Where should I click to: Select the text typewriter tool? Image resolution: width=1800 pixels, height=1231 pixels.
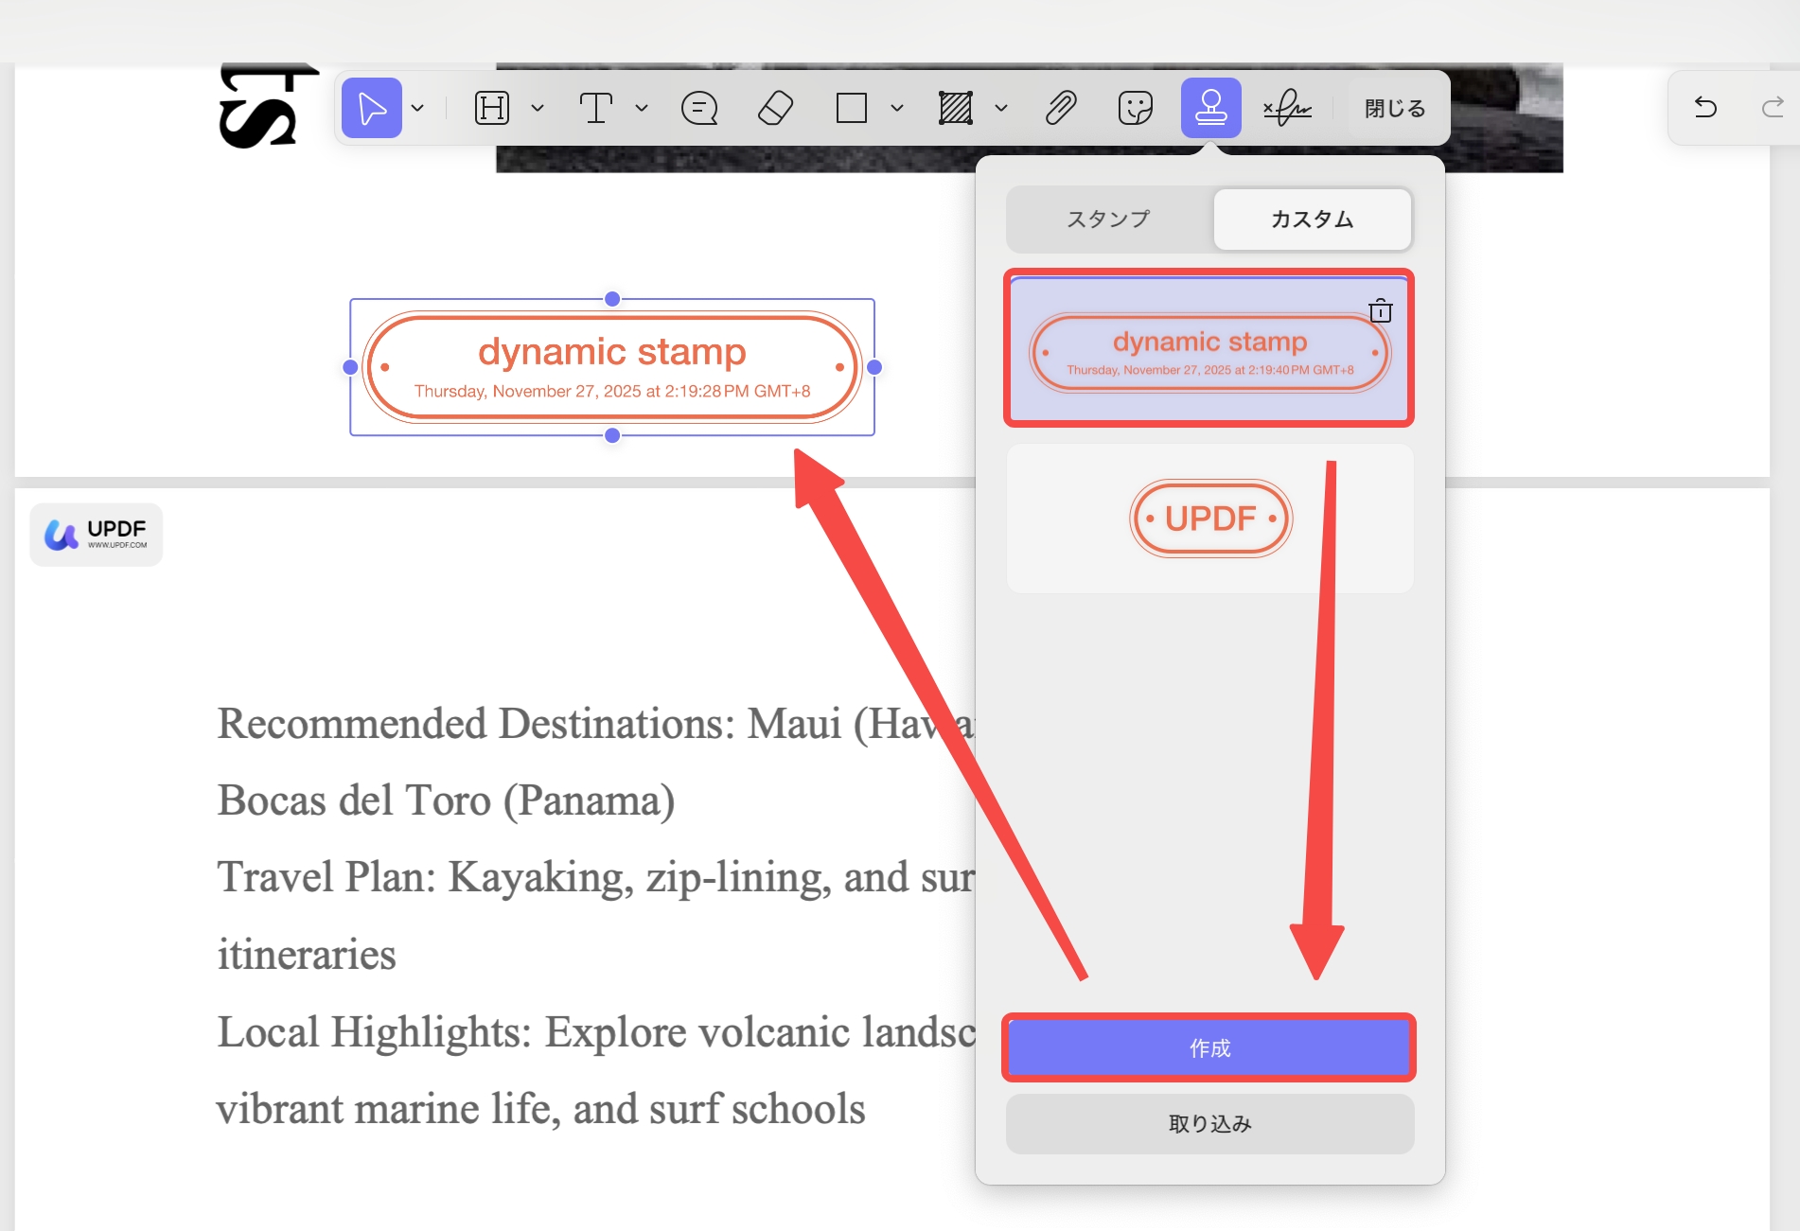tap(596, 108)
